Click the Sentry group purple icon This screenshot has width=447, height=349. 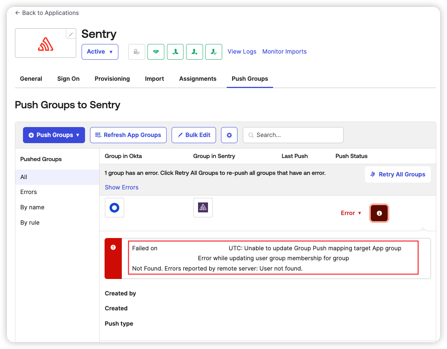click(x=203, y=208)
